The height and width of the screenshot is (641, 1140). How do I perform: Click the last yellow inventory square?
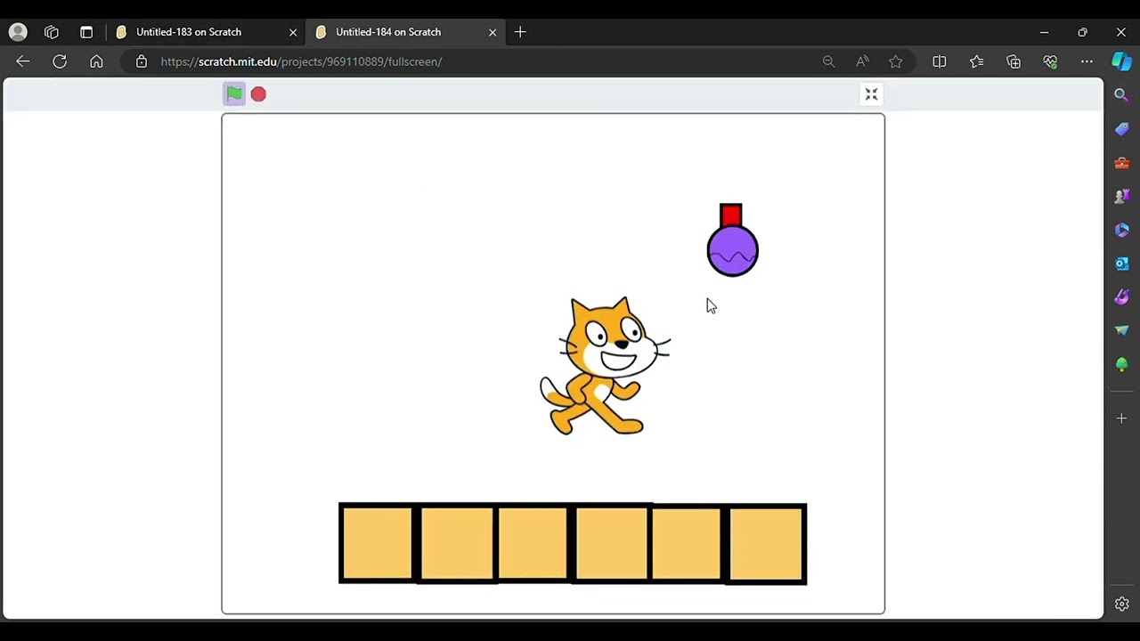(x=767, y=543)
